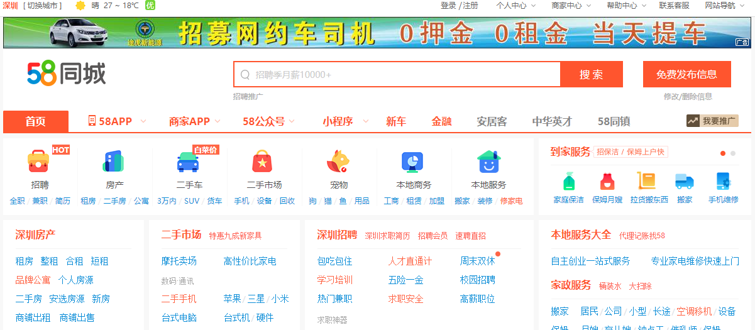Open the 全职 link under 招聘

click(x=18, y=201)
